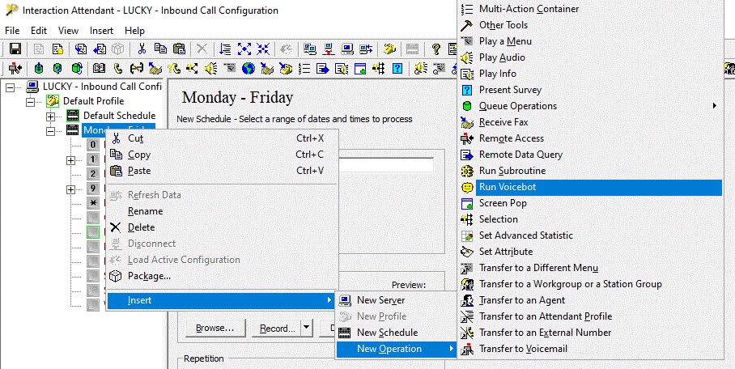Click the yellow question mark Help icon
The width and height of the screenshot is (735, 369).
[435, 49]
